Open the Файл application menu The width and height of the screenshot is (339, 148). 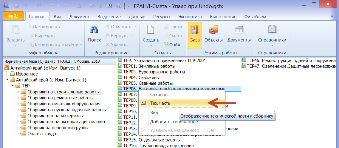(x=13, y=16)
